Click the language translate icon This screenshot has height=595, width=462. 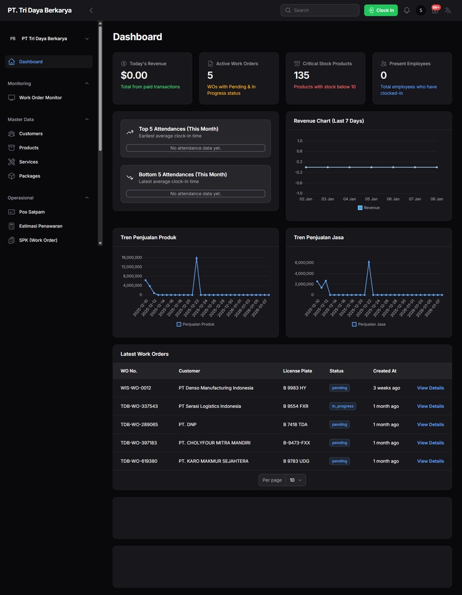[x=448, y=11]
